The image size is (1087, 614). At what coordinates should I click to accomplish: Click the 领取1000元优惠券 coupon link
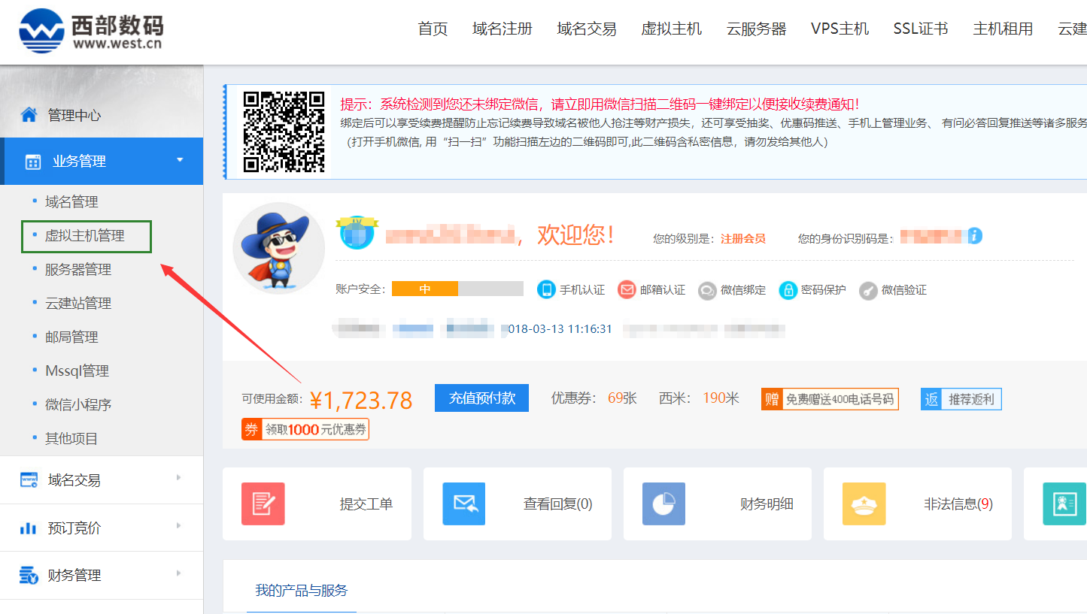[x=305, y=429]
